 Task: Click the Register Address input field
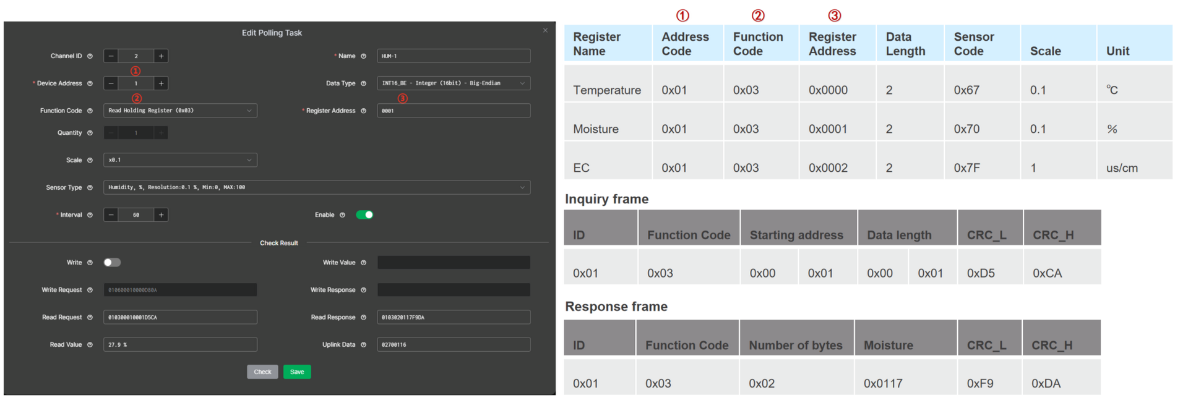click(453, 111)
